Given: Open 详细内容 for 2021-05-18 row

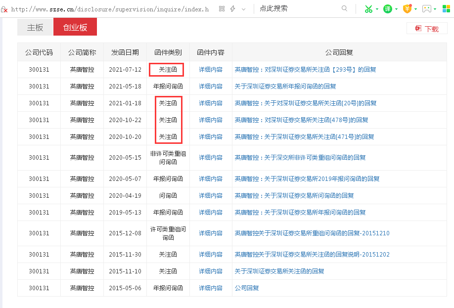Looking at the screenshot, I should [x=211, y=86].
